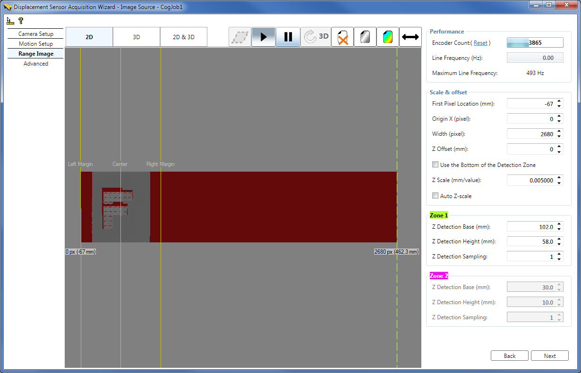This screenshot has width=581, height=373.
Task: Click the Play acquisition icon
Action: click(x=264, y=36)
